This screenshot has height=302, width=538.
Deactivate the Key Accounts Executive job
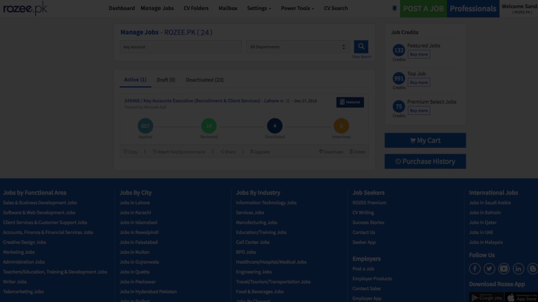click(331, 152)
